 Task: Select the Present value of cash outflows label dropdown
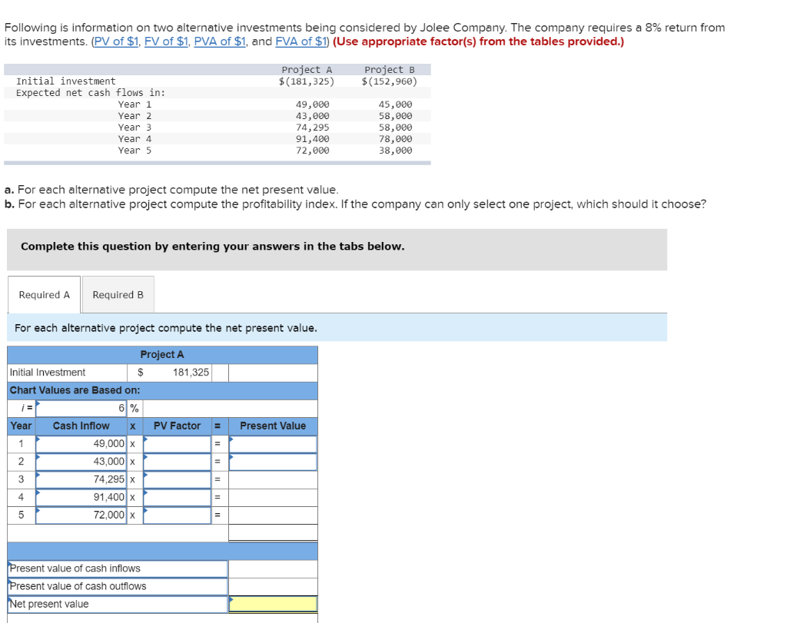(x=118, y=586)
